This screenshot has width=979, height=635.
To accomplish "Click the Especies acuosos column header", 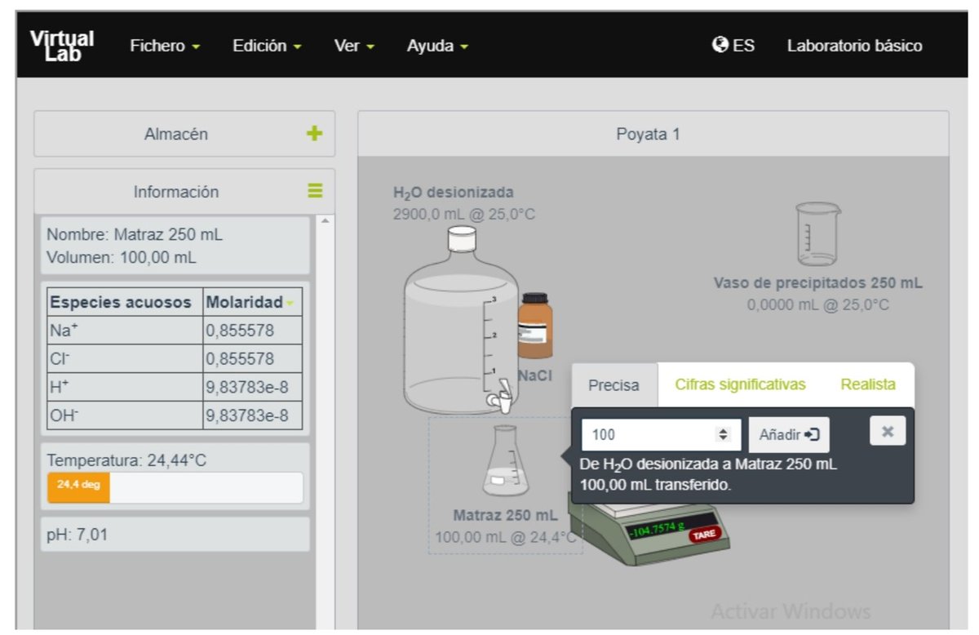I will [x=121, y=302].
